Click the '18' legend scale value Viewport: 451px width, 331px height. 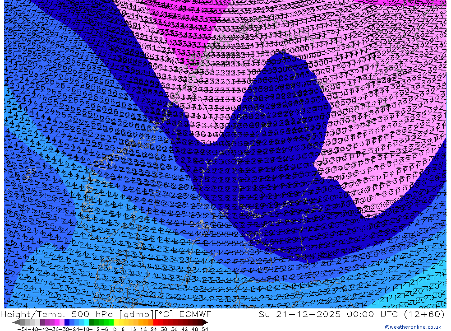coord(143,329)
